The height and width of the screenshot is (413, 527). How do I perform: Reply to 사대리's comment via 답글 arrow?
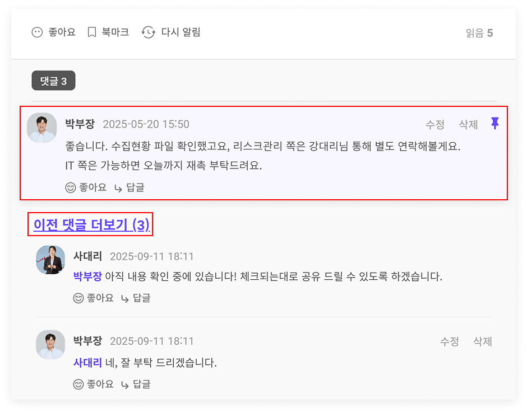click(x=125, y=299)
